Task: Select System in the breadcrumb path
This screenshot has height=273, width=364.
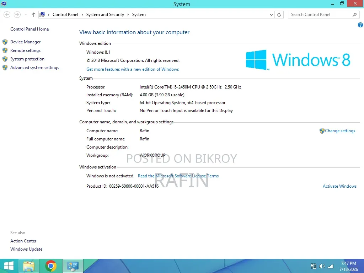Action: click(x=139, y=15)
